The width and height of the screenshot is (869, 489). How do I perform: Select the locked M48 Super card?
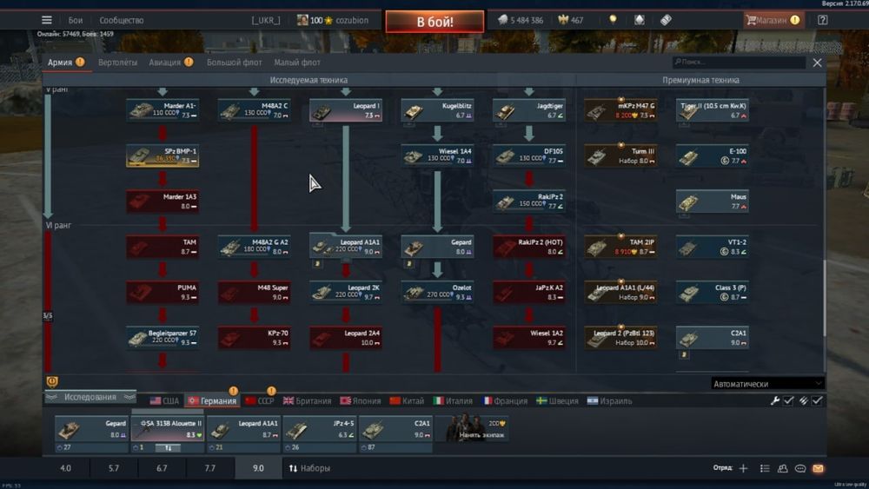point(254,293)
